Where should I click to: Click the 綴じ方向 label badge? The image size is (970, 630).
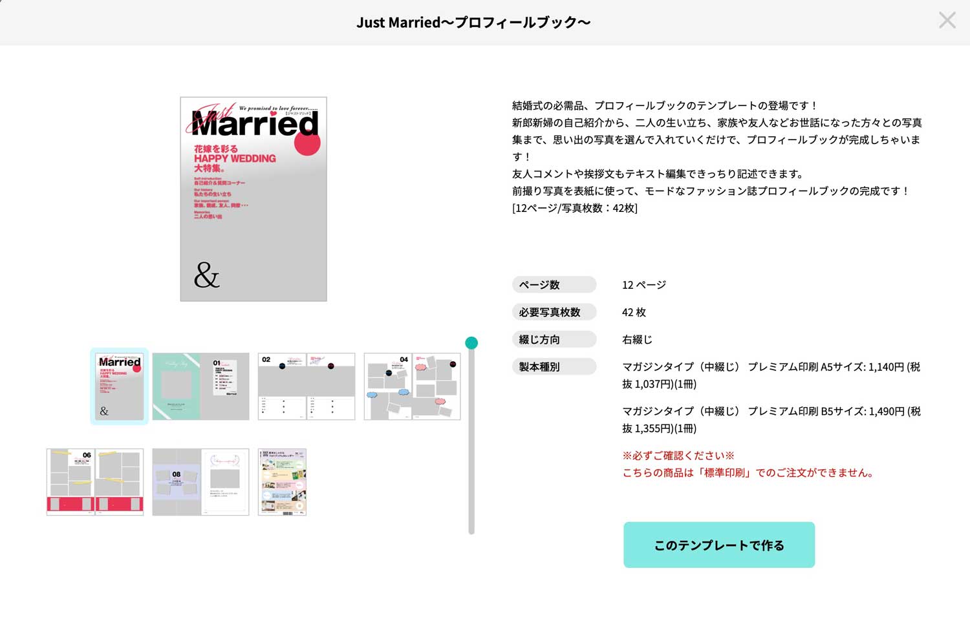click(x=554, y=339)
